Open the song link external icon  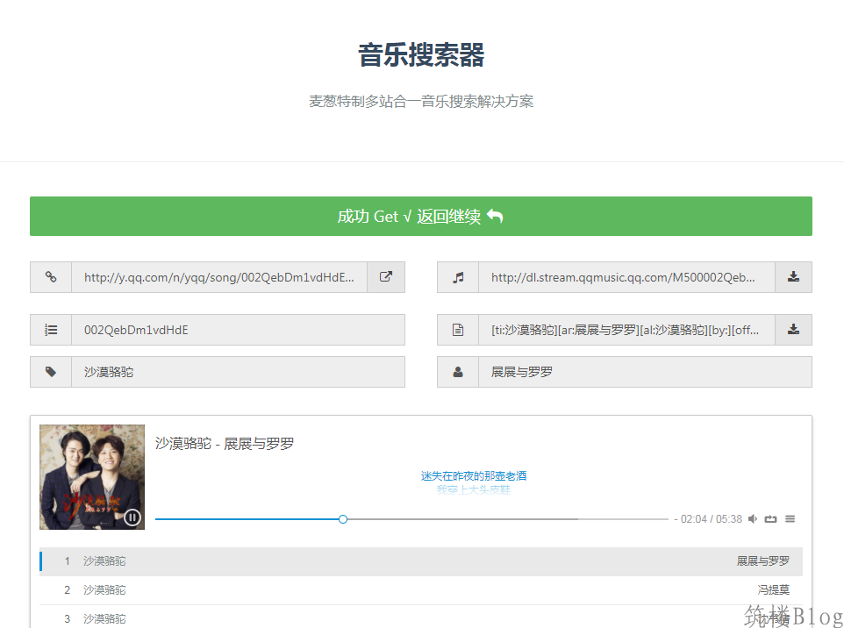[x=386, y=277]
